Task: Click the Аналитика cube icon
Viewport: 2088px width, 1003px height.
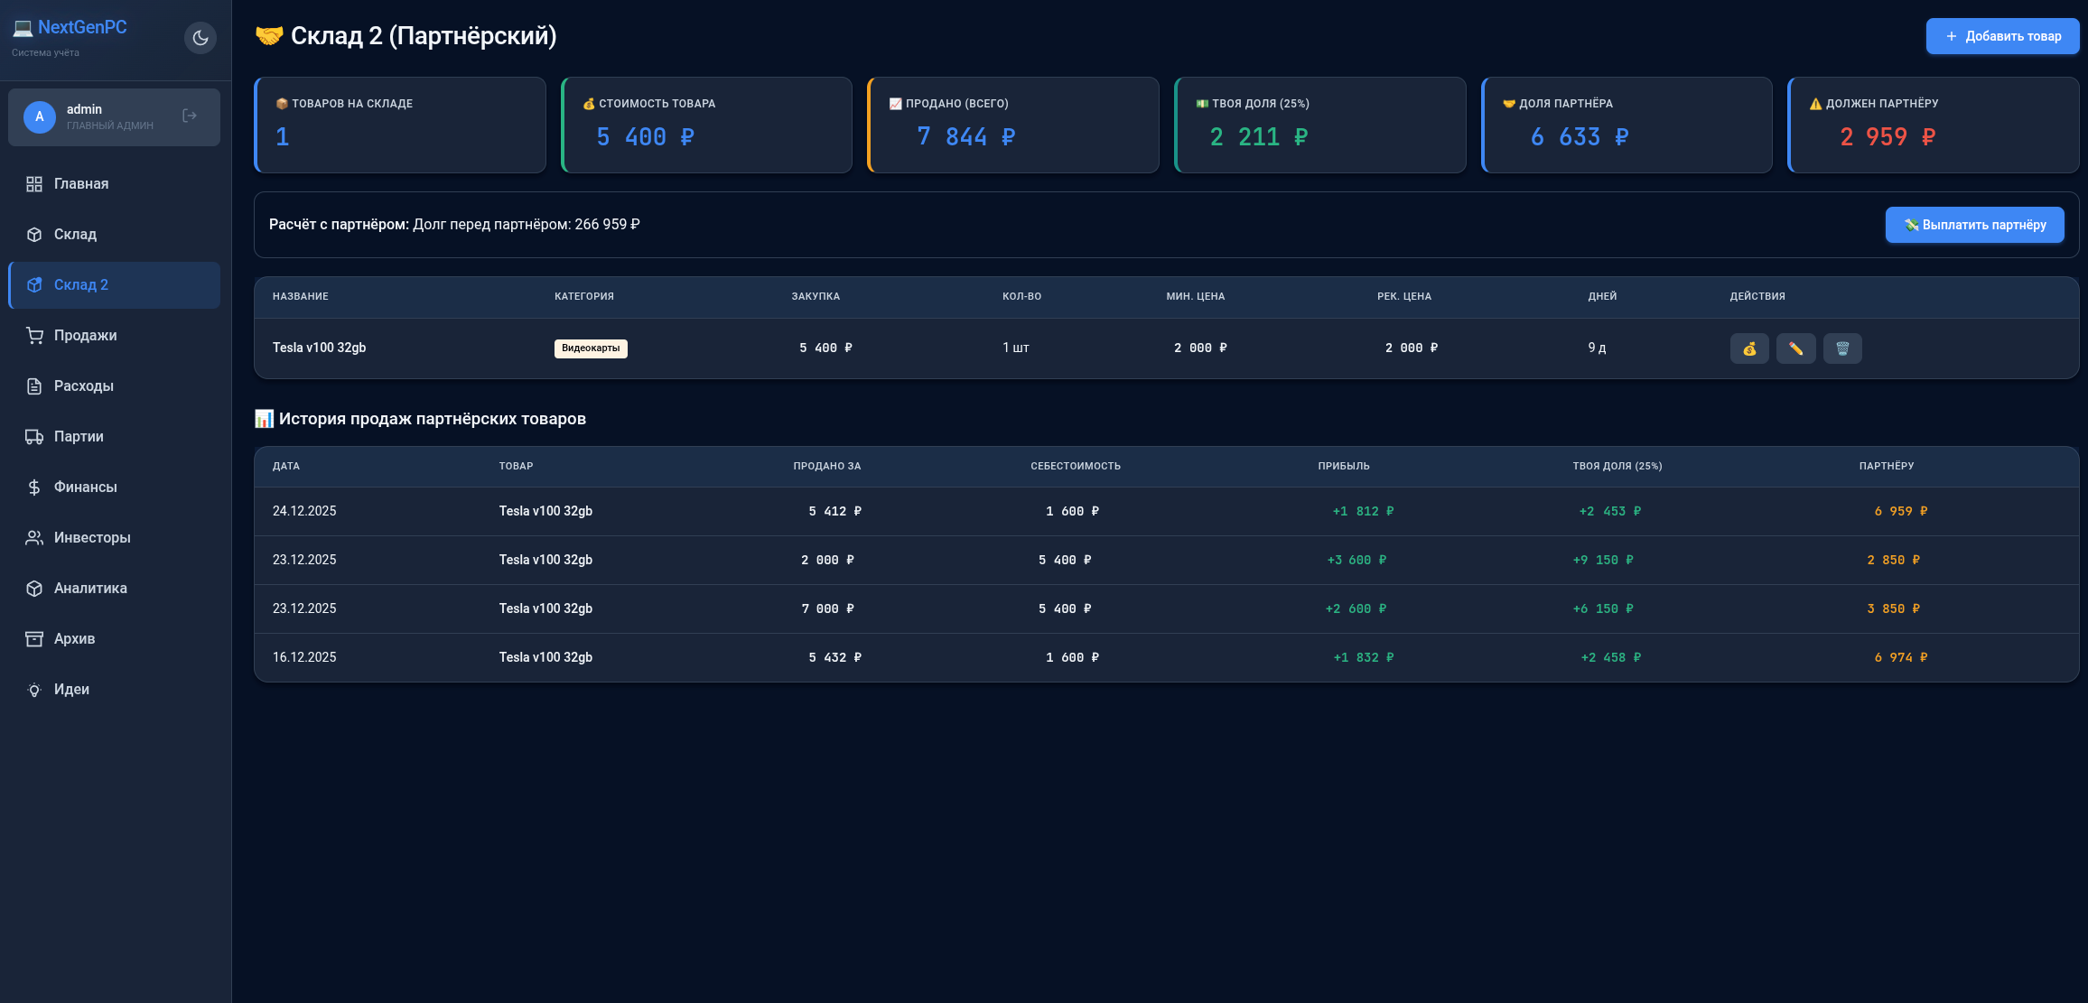Action: (34, 589)
